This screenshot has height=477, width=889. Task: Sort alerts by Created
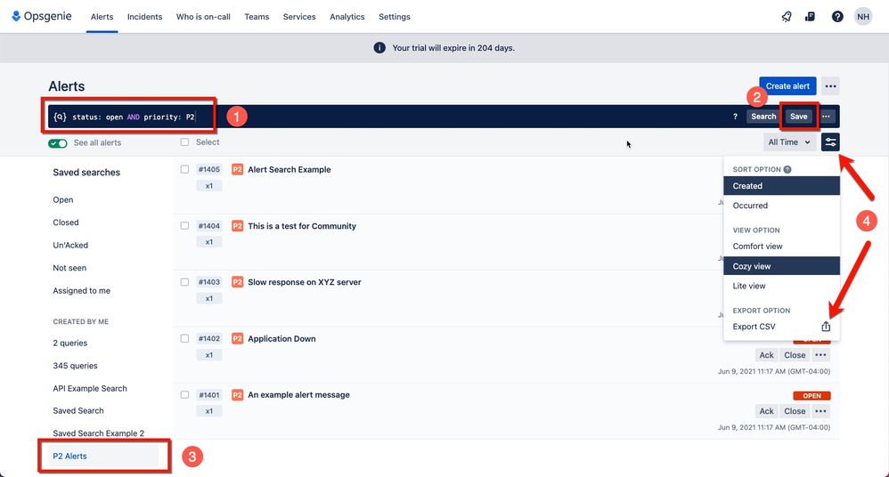tap(781, 186)
